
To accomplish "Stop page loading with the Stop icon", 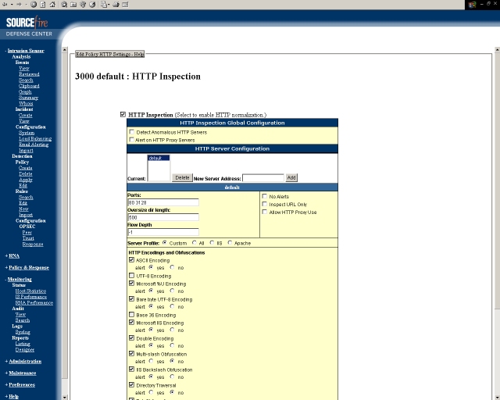I will pyautogui.click(x=34, y=5).
